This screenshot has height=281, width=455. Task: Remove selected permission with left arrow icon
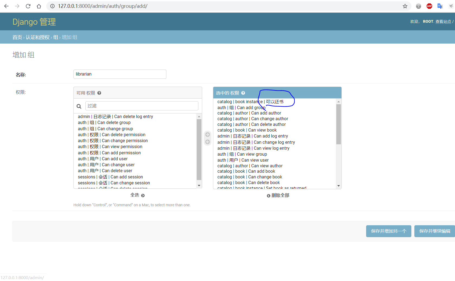[208, 142]
